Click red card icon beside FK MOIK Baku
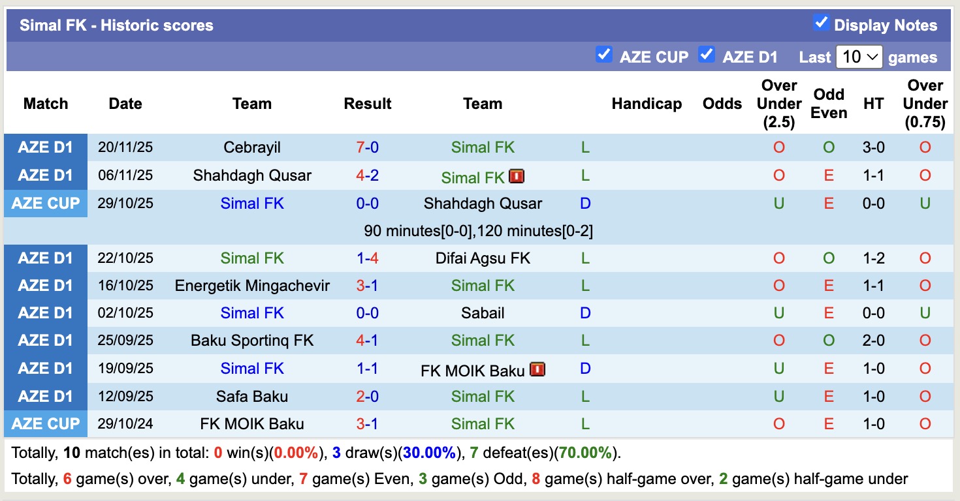This screenshot has height=501, width=960. [537, 370]
